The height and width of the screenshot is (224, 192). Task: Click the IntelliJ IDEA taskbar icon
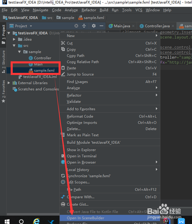[167, 221]
